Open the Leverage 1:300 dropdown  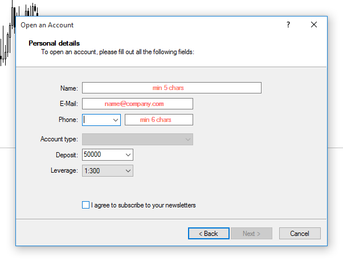pos(108,170)
